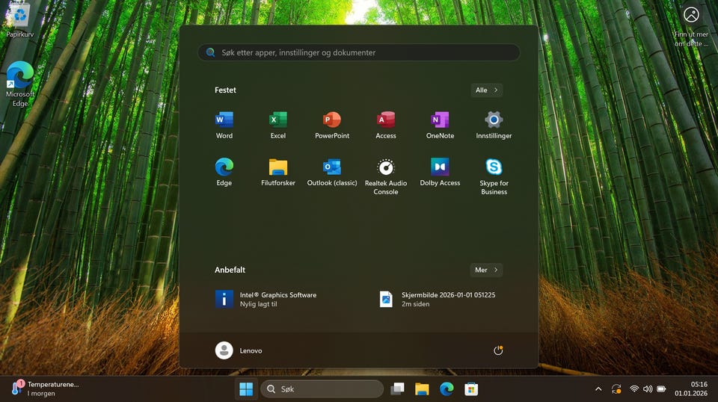Screen dimensions: 718x402
Task: Show more recommendations with Mer
Action: [486, 270]
